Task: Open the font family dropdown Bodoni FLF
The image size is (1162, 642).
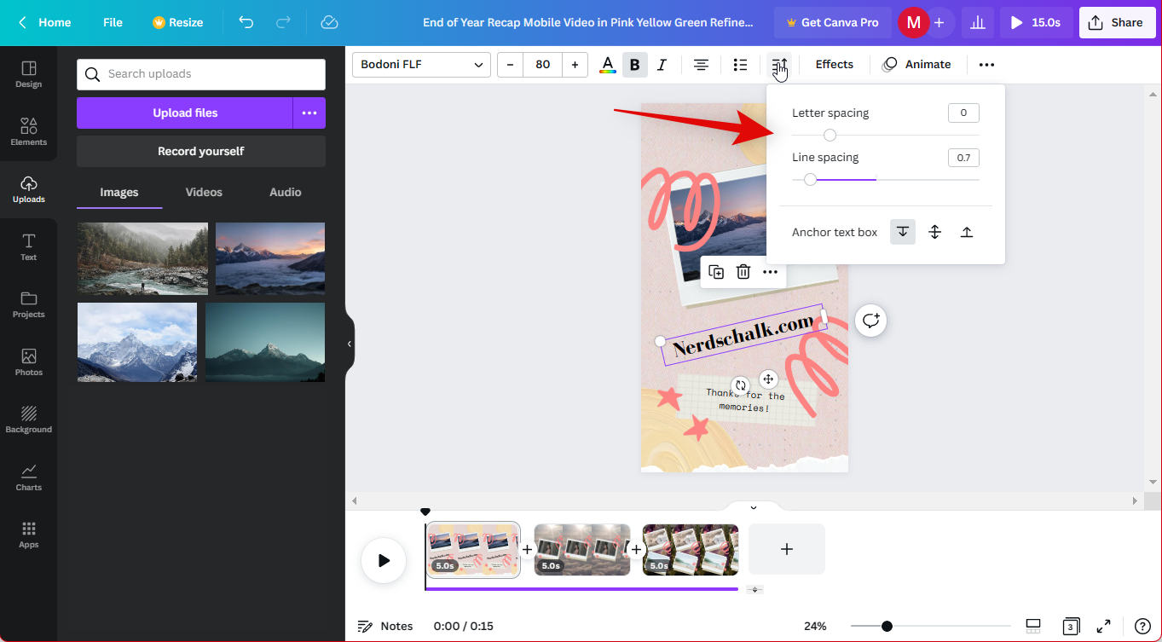Action: pos(421,65)
